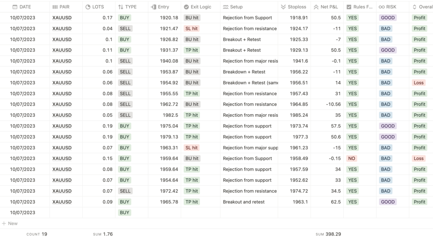The height and width of the screenshot is (240, 433).
Task: Click the plus icon beside New
Action: coord(4,224)
